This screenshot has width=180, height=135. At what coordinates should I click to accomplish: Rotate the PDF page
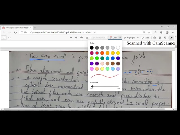tap(82, 38)
